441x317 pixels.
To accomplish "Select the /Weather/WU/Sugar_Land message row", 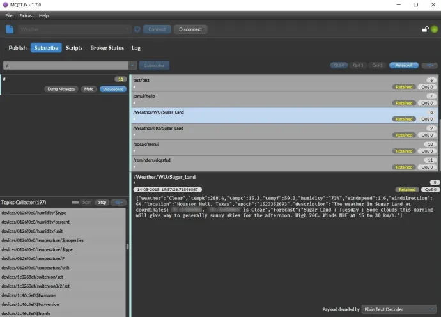I will coord(284,115).
